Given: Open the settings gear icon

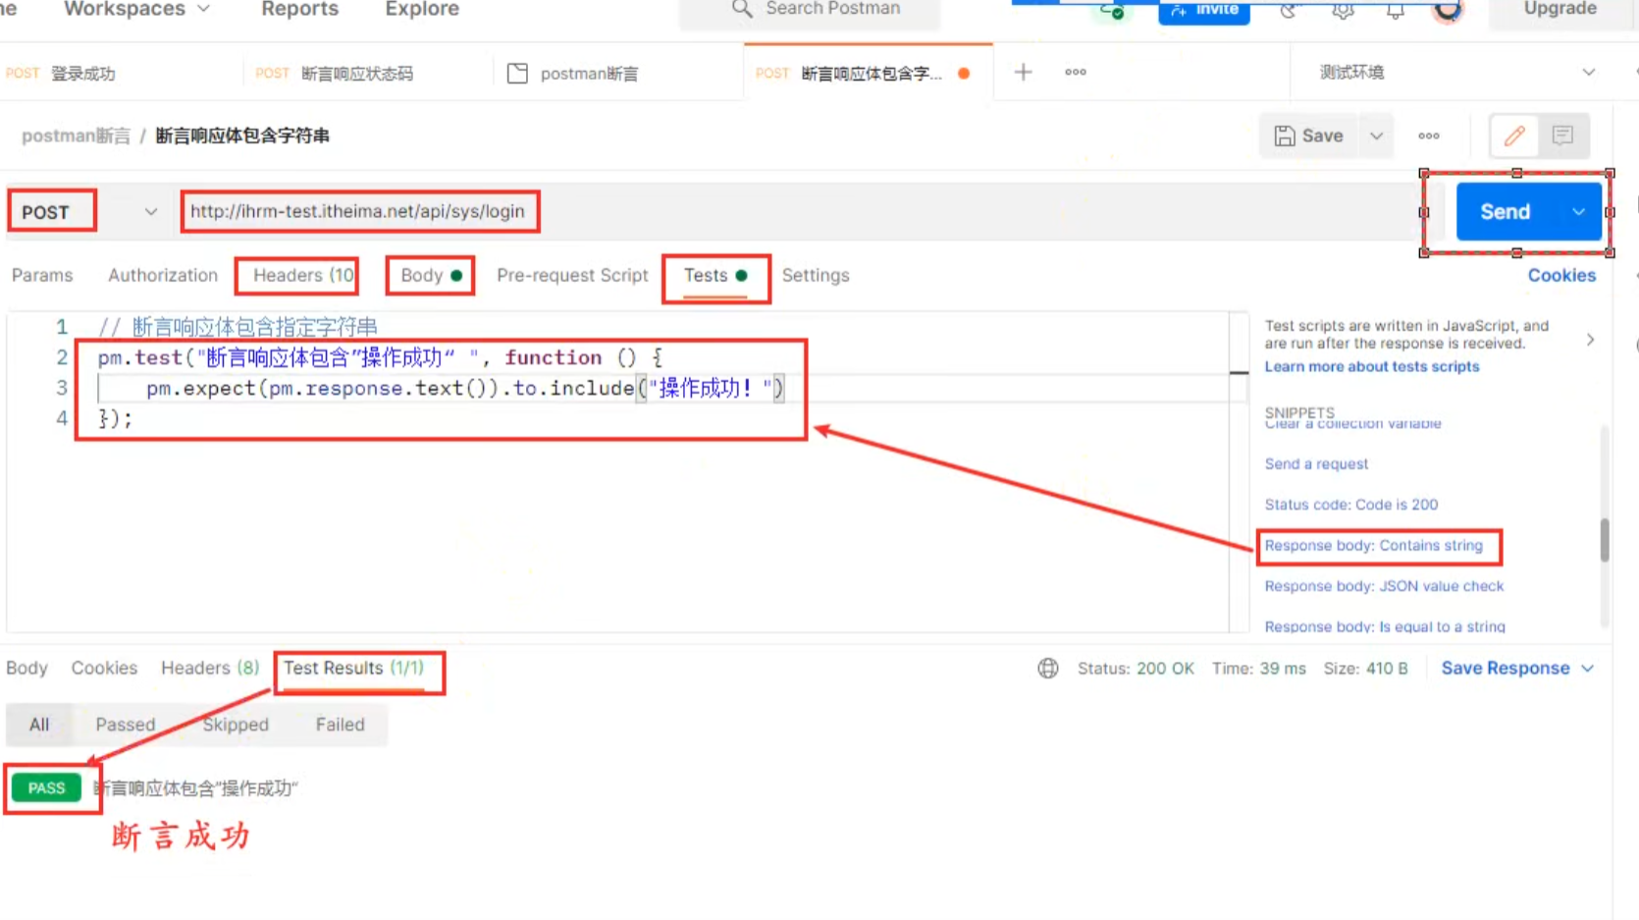Looking at the screenshot, I should click(x=1343, y=11).
